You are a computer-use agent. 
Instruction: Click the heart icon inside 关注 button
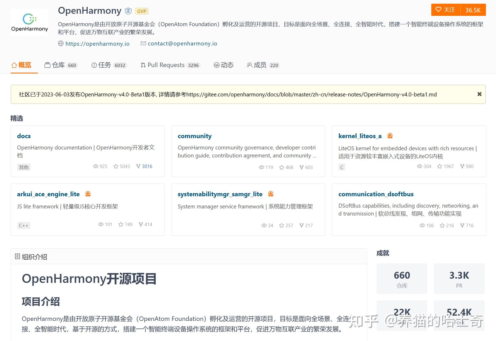click(438, 10)
